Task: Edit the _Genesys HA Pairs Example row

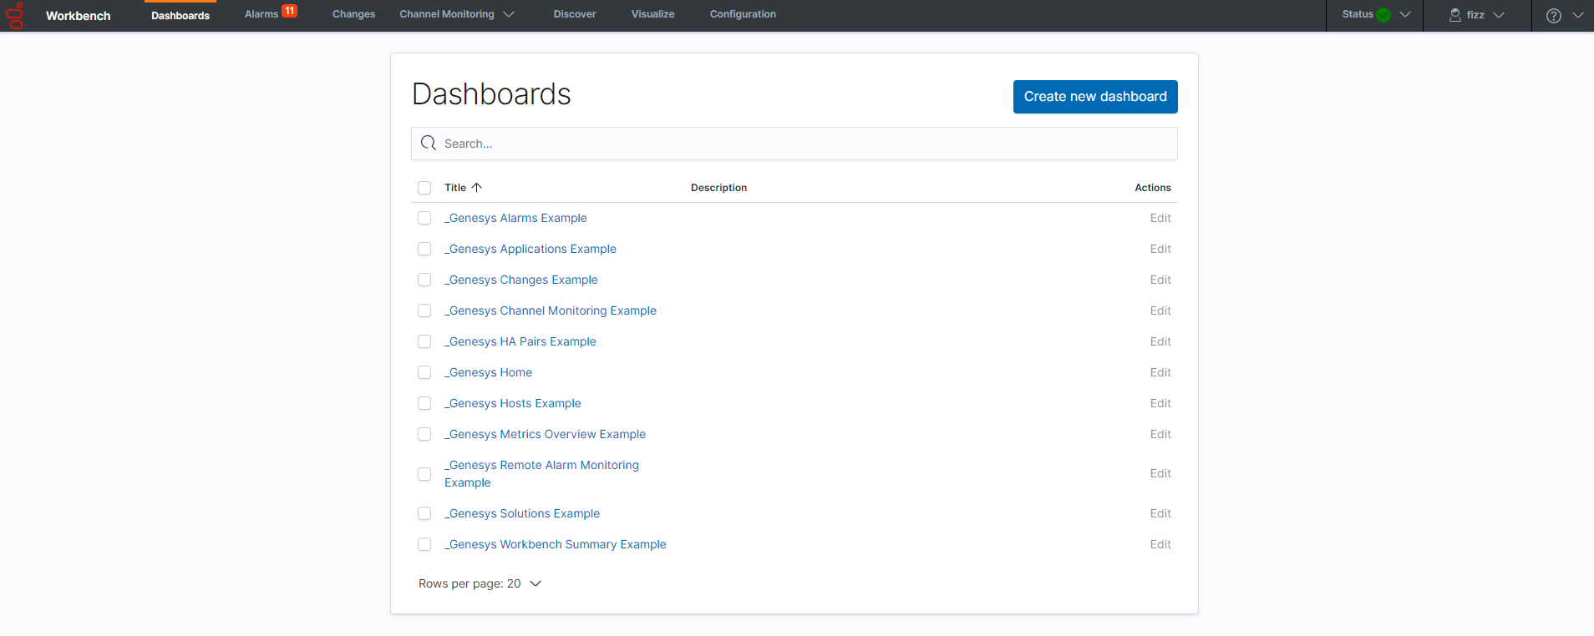Action: pyautogui.click(x=1160, y=341)
